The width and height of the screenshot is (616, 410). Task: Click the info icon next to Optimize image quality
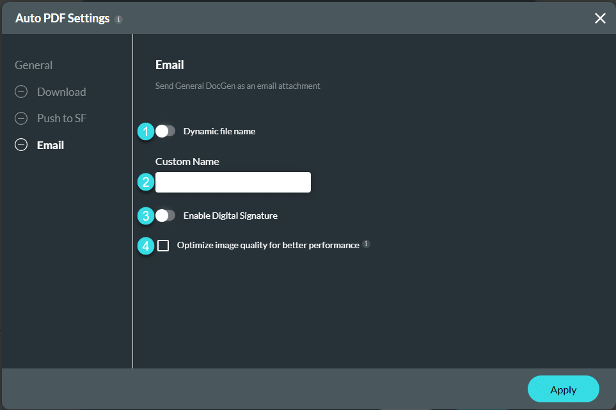(x=365, y=244)
